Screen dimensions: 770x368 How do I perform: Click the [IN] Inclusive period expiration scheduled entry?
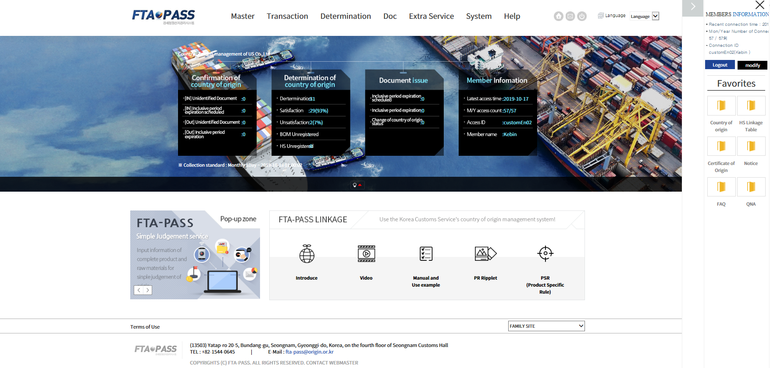pyautogui.click(x=214, y=110)
